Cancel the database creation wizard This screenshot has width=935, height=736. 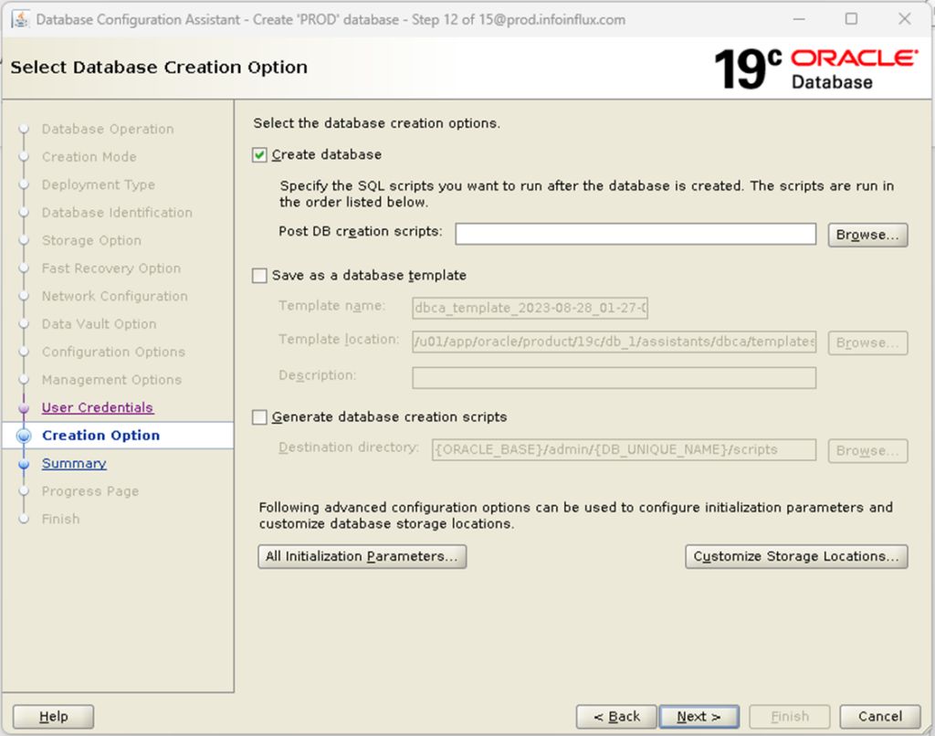878,716
